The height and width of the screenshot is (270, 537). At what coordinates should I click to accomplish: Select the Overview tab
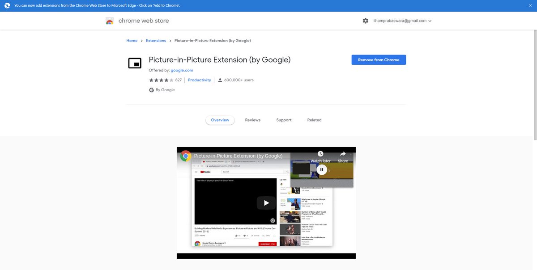220,120
